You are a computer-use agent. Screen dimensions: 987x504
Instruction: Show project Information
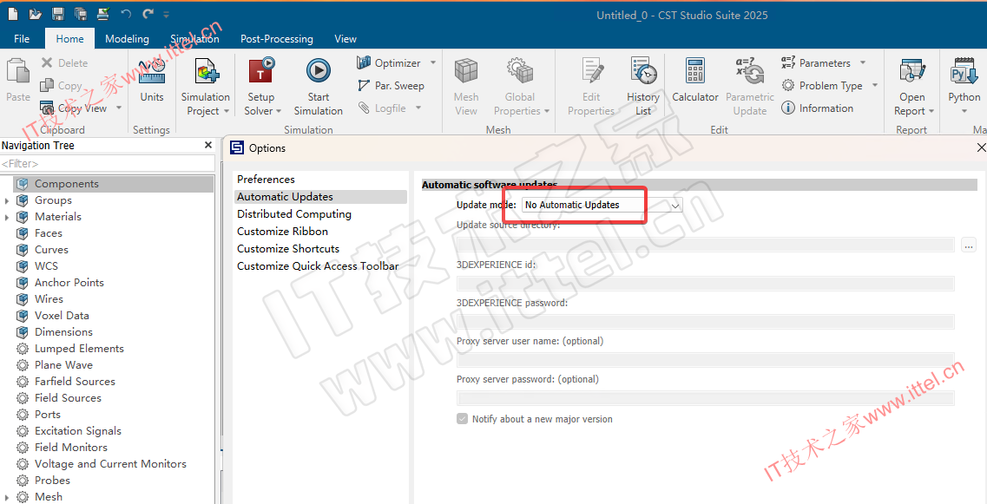(818, 108)
